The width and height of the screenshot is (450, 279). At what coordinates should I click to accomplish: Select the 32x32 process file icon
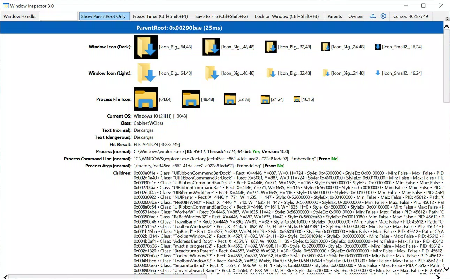pyautogui.click(x=230, y=99)
